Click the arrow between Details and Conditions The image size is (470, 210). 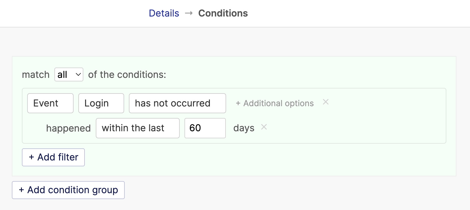click(189, 13)
